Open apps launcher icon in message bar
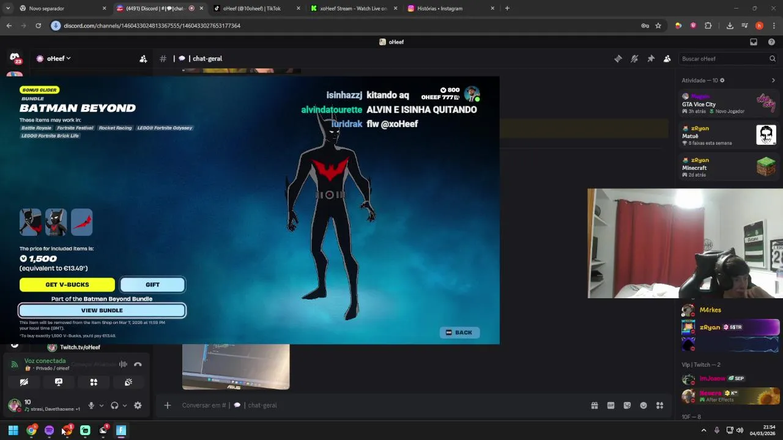 [x=659, y=405]
